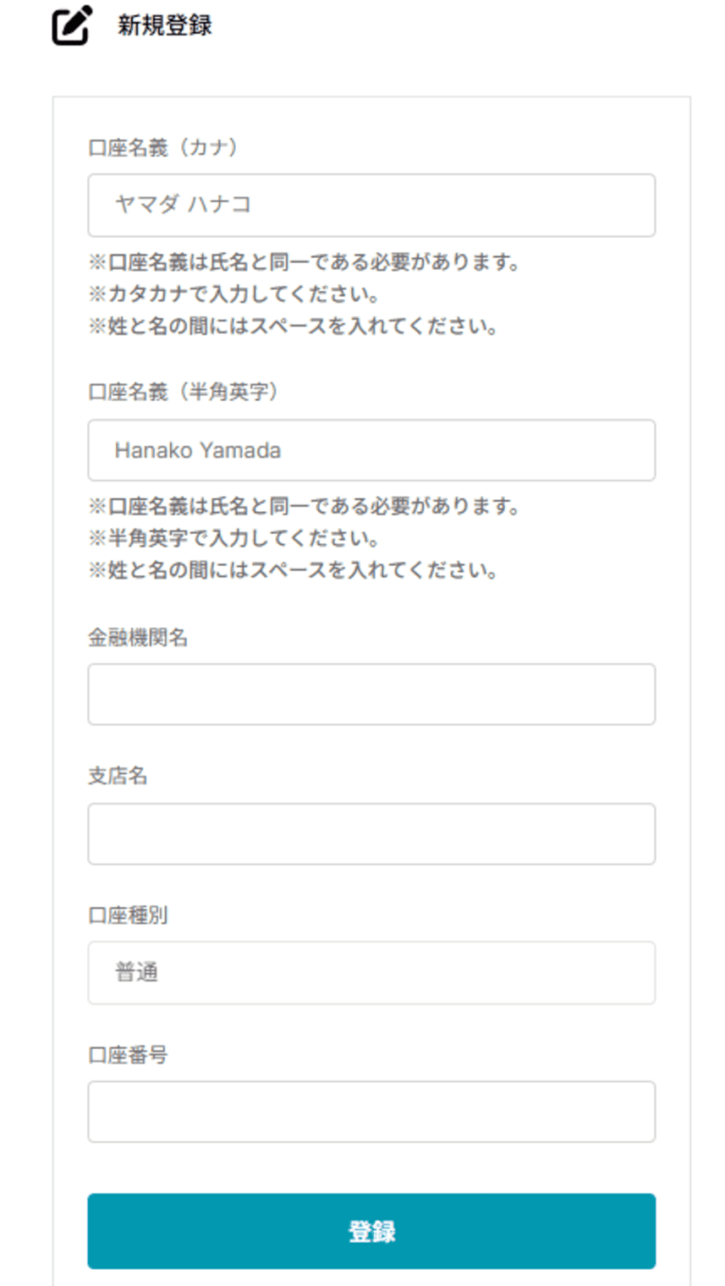This screenshot has height=1286, width=725.
Task: Focus the 金融機関名 input field
Action: click(371, 694)
